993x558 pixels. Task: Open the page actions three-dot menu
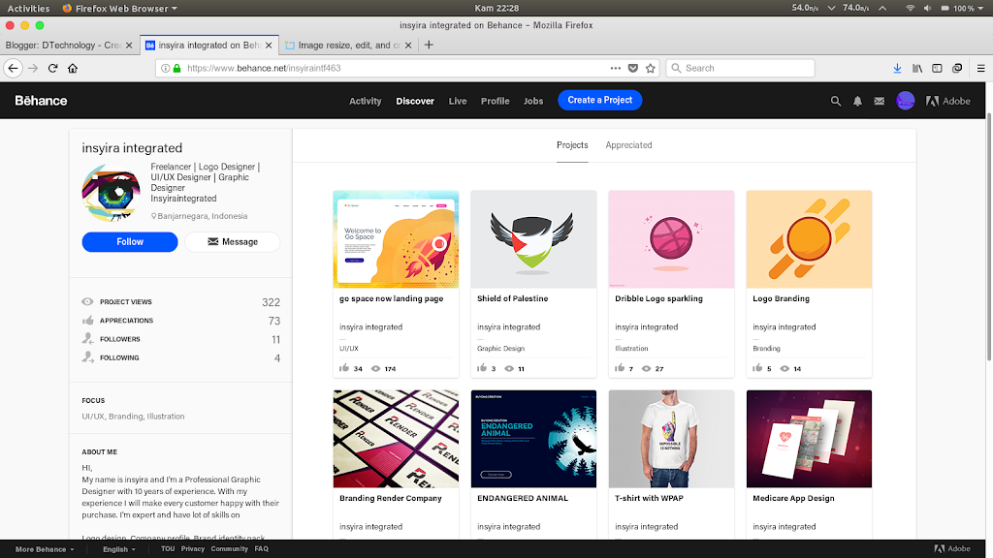616,69
